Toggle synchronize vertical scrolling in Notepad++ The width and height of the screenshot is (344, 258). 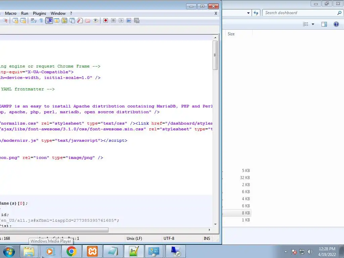15,20
